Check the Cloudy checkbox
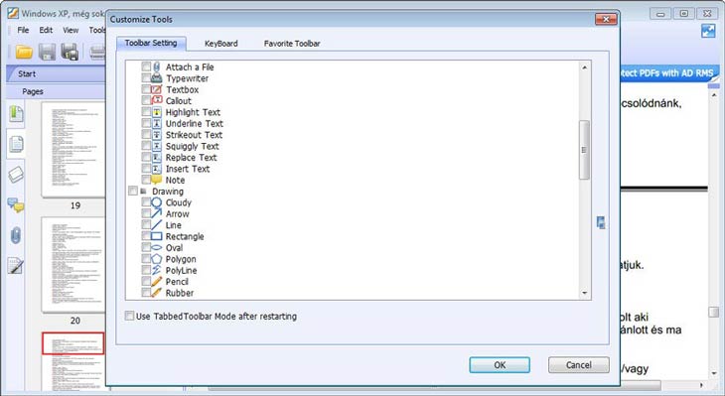The width and height of the screenshot is (725, 396). click(x=146, y=202)
